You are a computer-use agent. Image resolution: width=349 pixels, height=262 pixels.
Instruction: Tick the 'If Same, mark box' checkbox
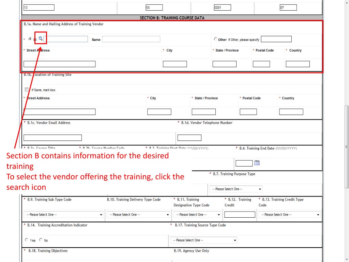click(x=27, y=90)
